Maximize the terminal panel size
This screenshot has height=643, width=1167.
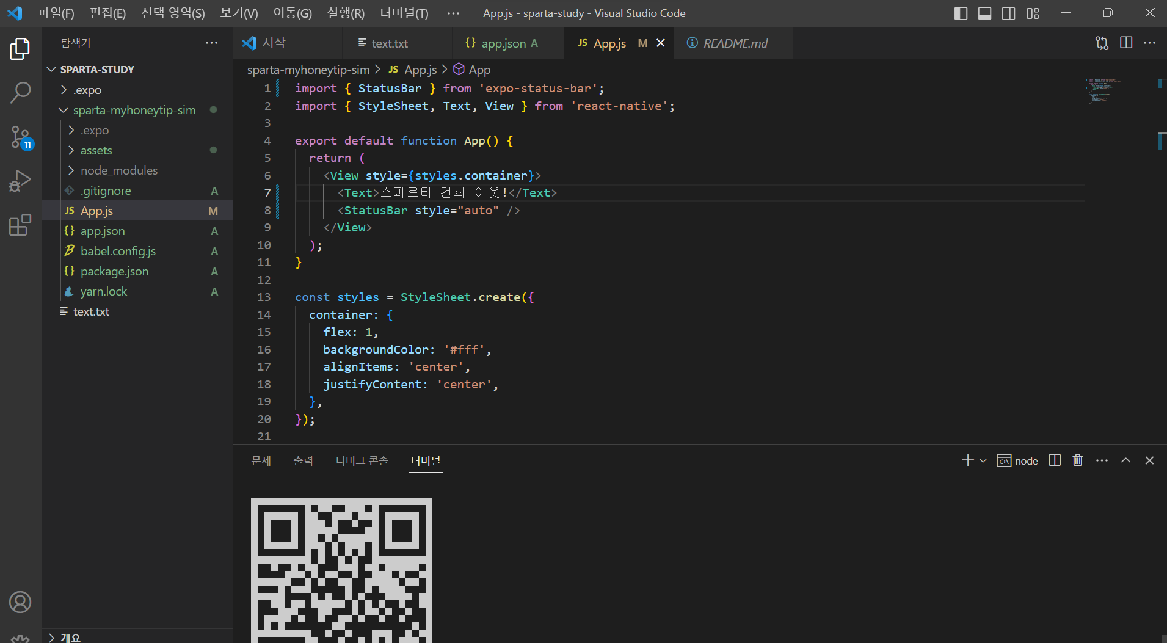pos(1125,460)
